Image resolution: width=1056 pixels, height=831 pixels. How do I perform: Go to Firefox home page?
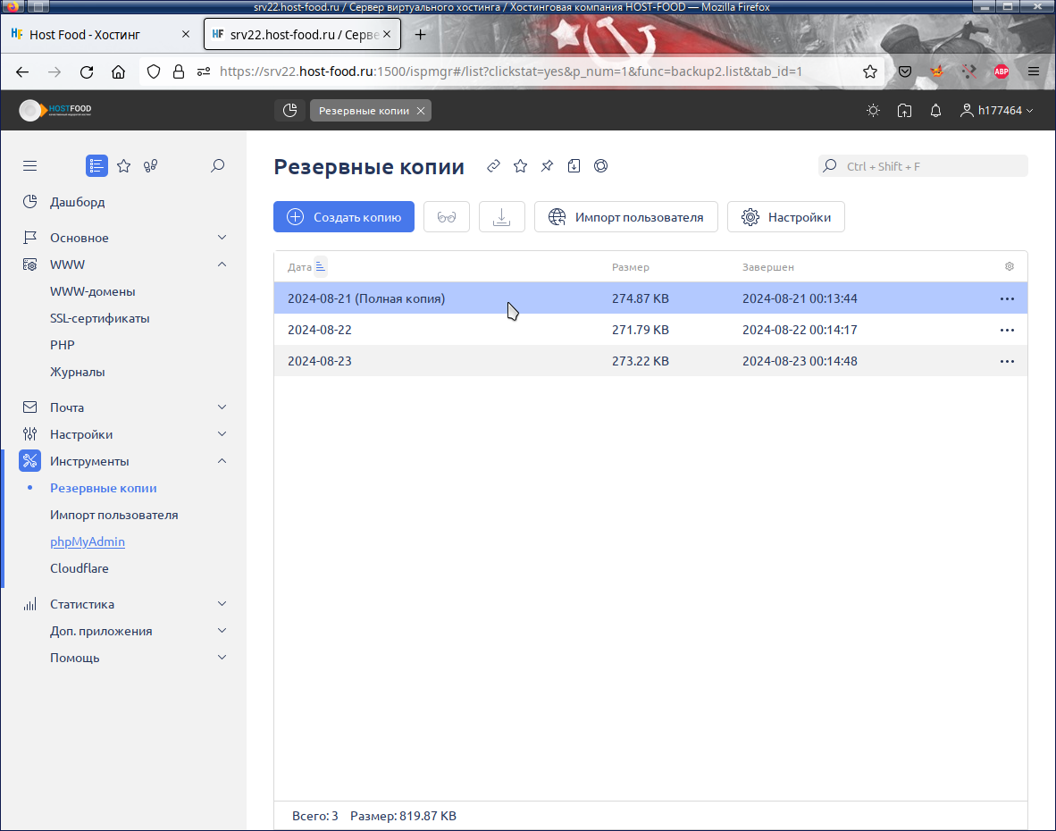coord(119,72)
